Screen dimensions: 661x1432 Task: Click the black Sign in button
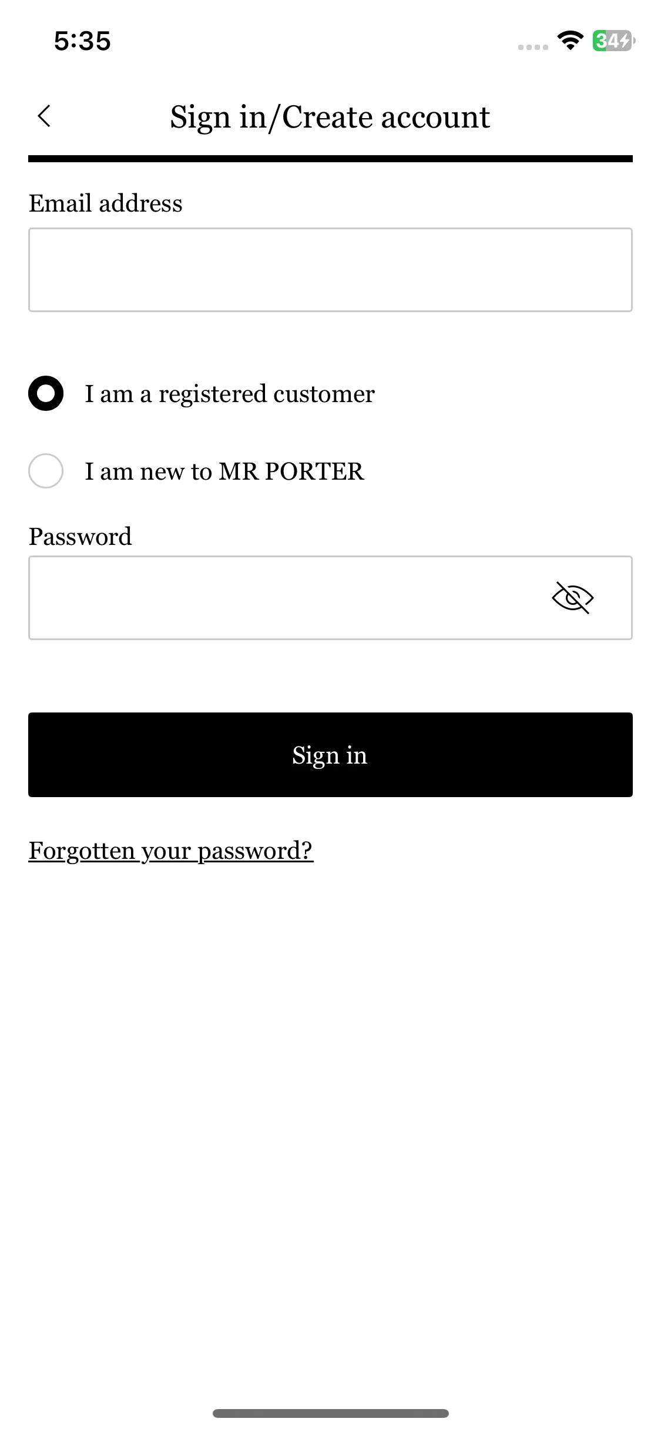click(330, 755)
